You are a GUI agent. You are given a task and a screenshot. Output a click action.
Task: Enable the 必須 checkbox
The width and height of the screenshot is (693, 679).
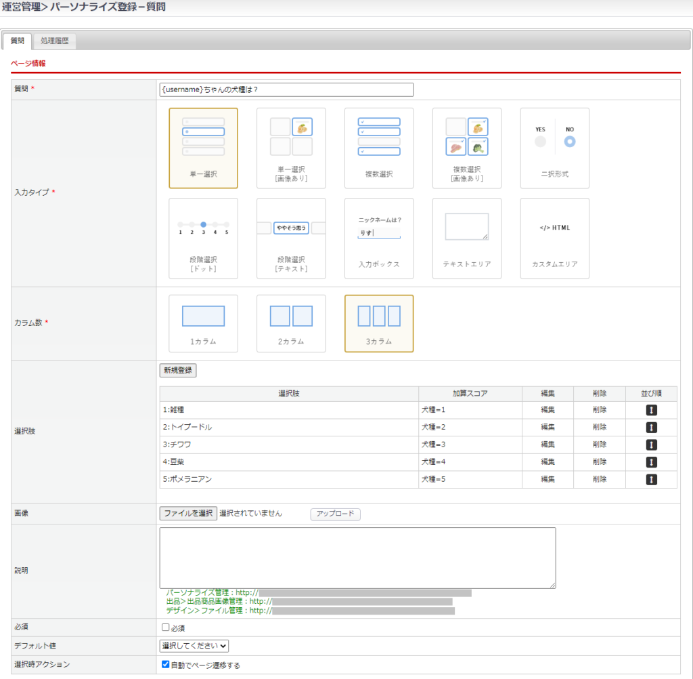pyautogui.click(x=166, y=627)
